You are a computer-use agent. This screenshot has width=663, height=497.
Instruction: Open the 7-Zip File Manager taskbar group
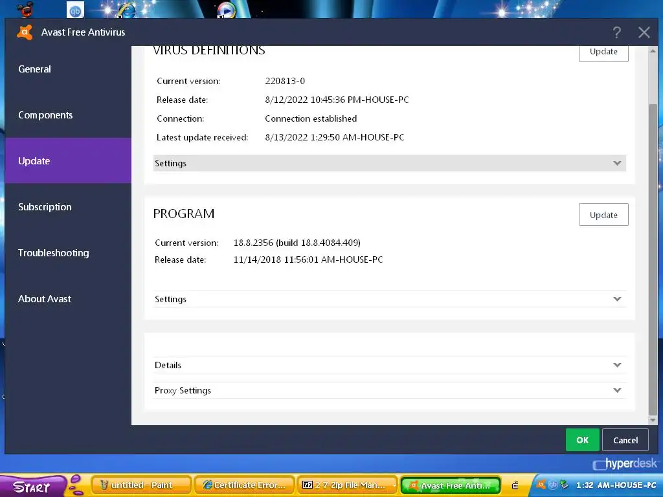click(348, 485)
